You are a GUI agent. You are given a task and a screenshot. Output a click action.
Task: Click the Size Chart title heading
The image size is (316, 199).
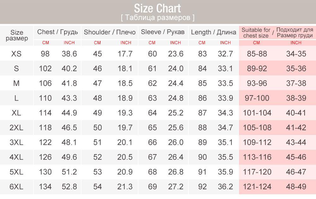(x=158, y=8)
